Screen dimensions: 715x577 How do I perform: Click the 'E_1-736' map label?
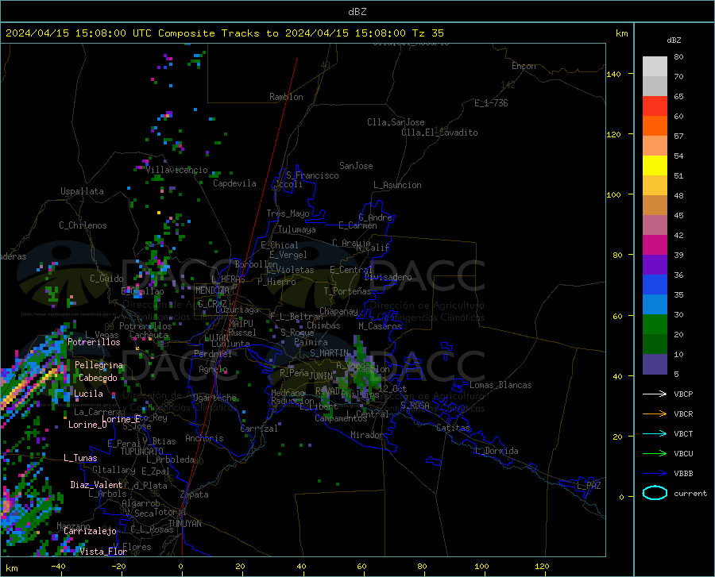click(491, 103)
